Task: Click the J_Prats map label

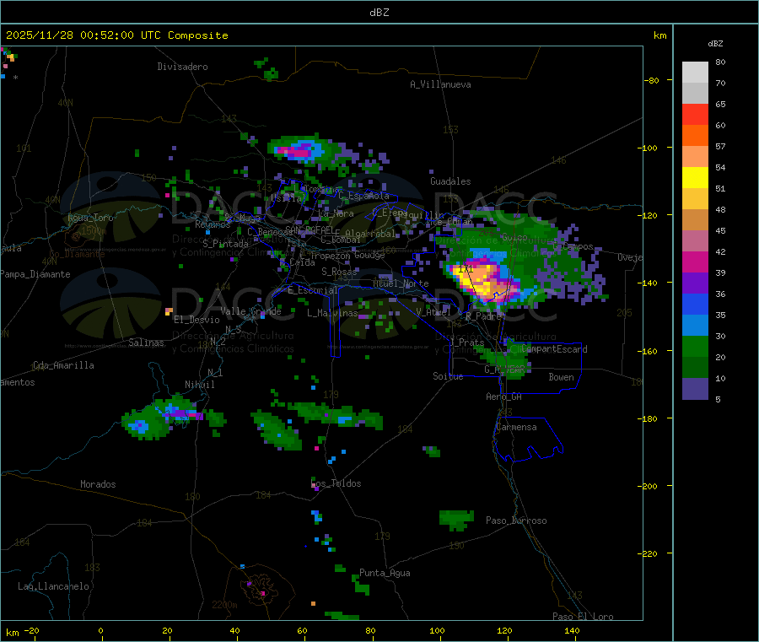Action: [x=466, y=342]
